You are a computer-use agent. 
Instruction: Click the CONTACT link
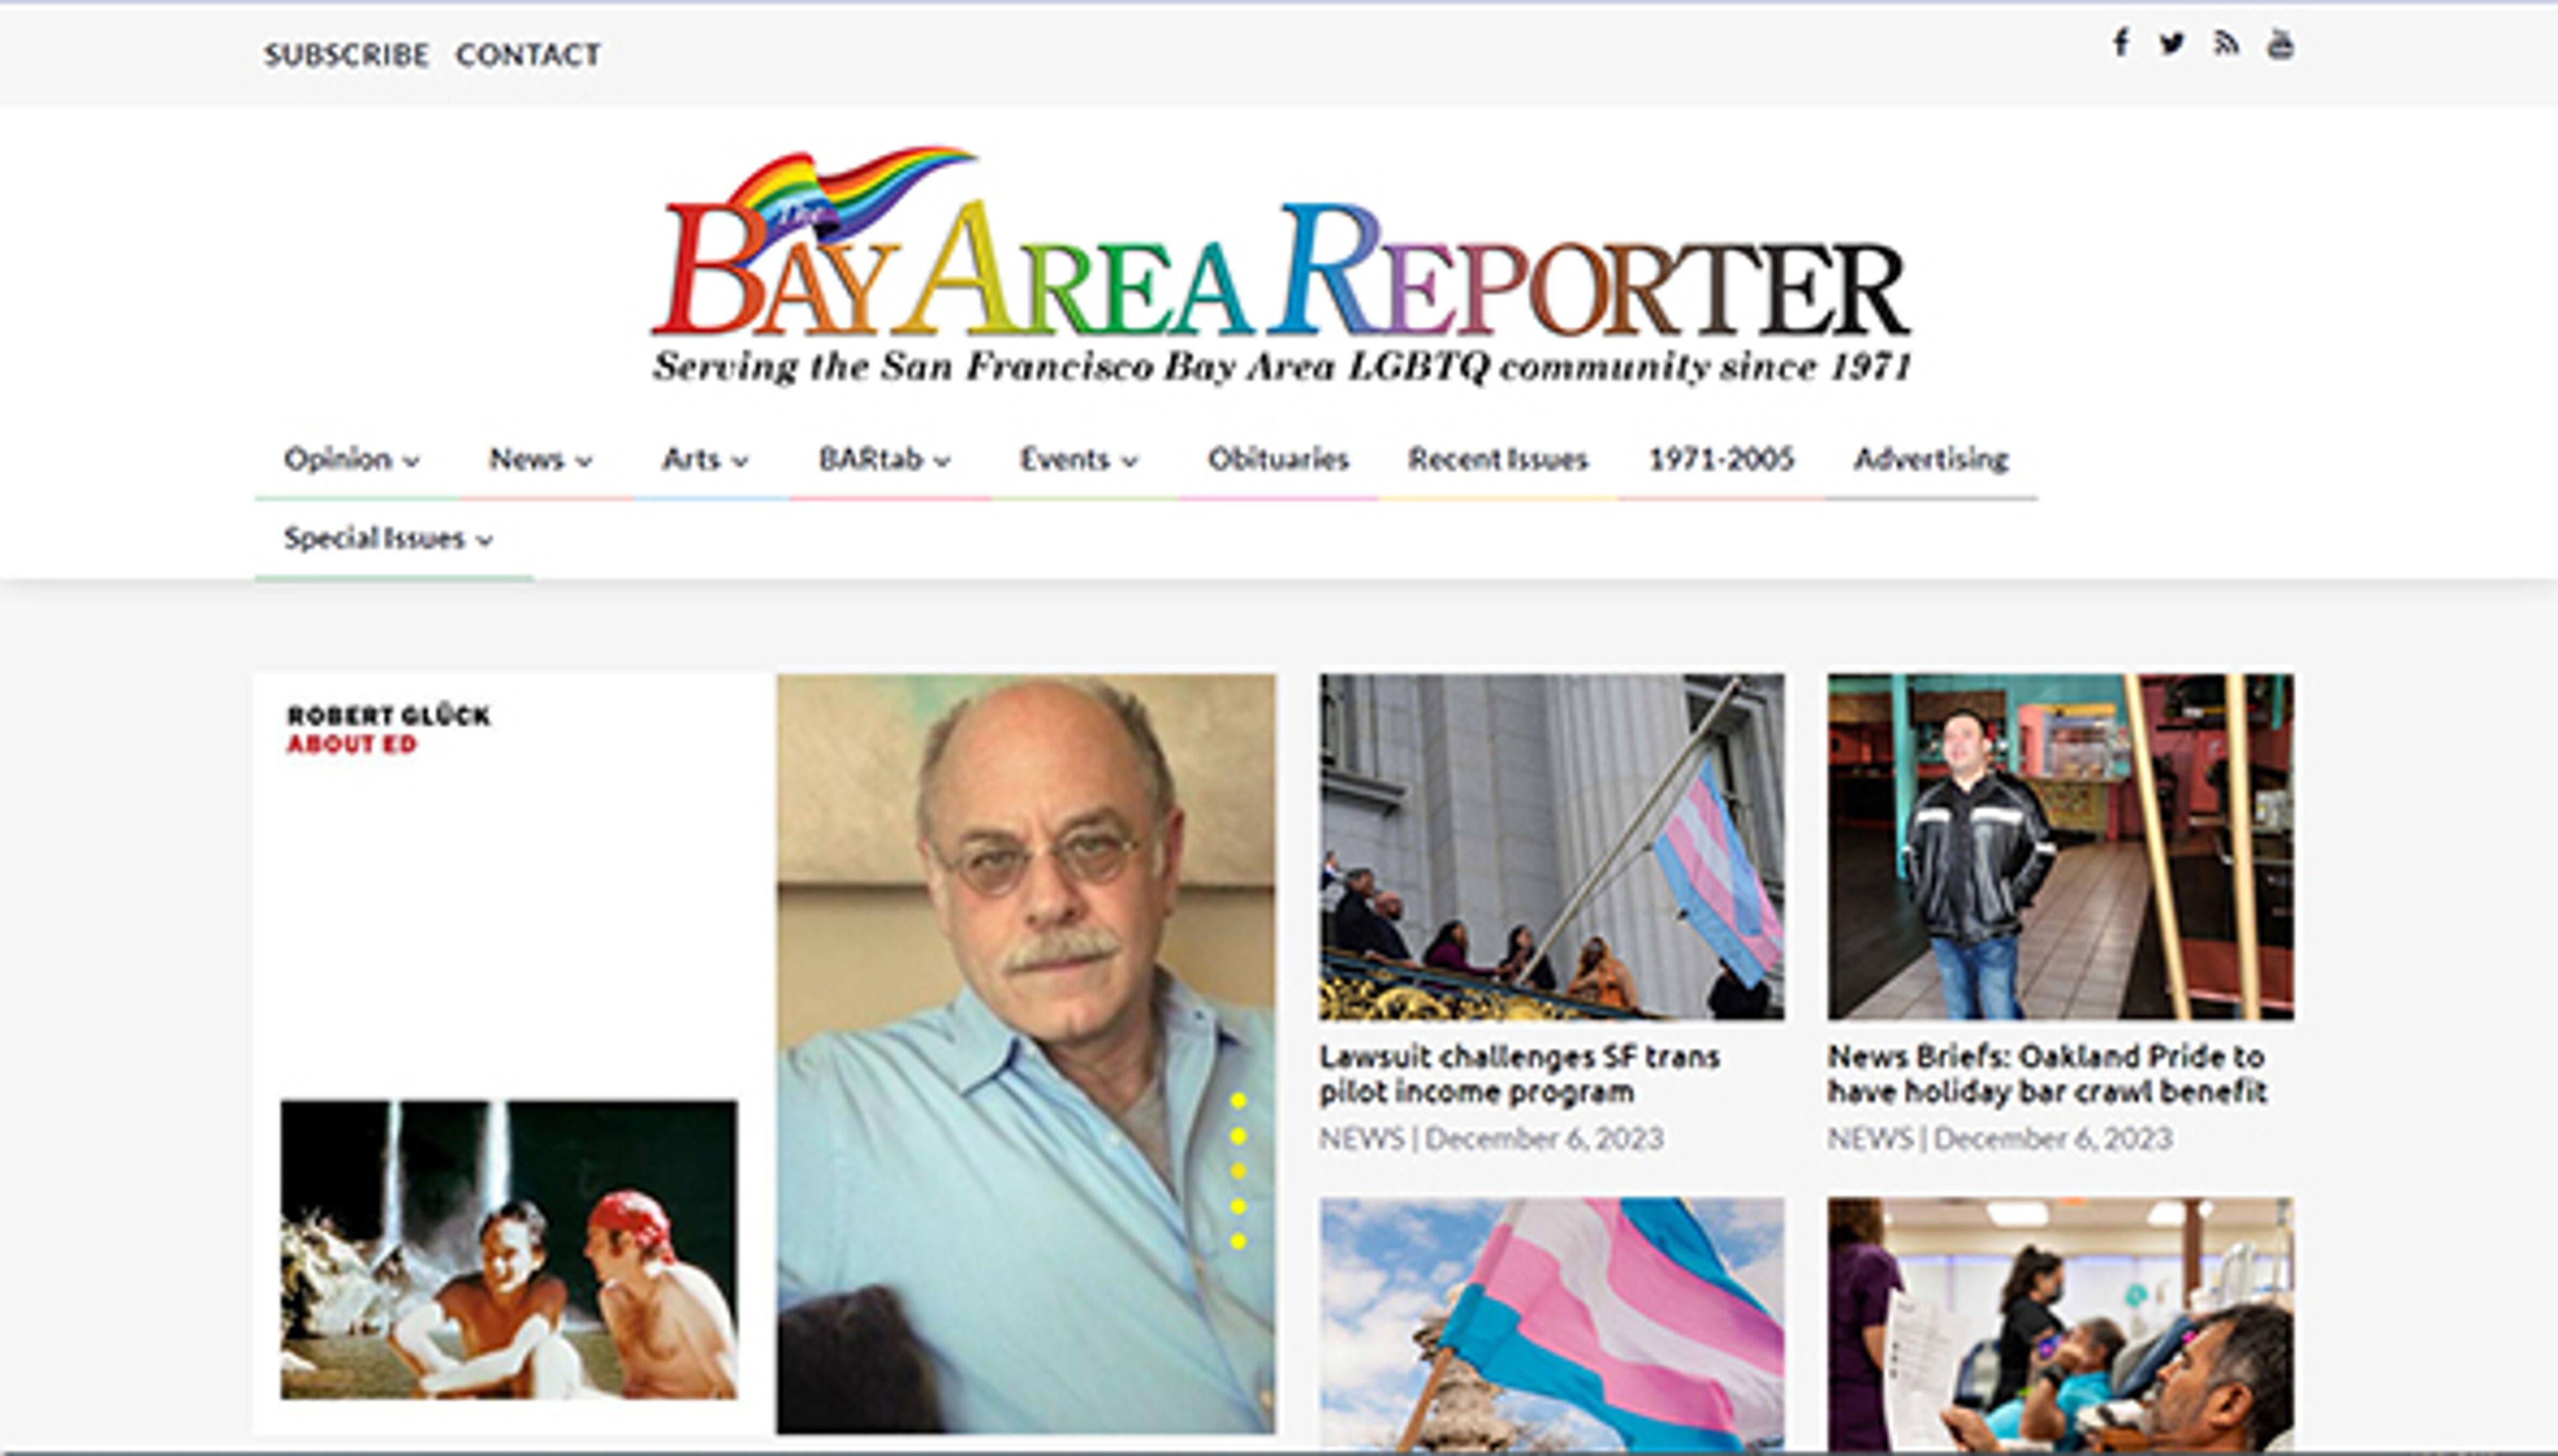pos(528,54)
